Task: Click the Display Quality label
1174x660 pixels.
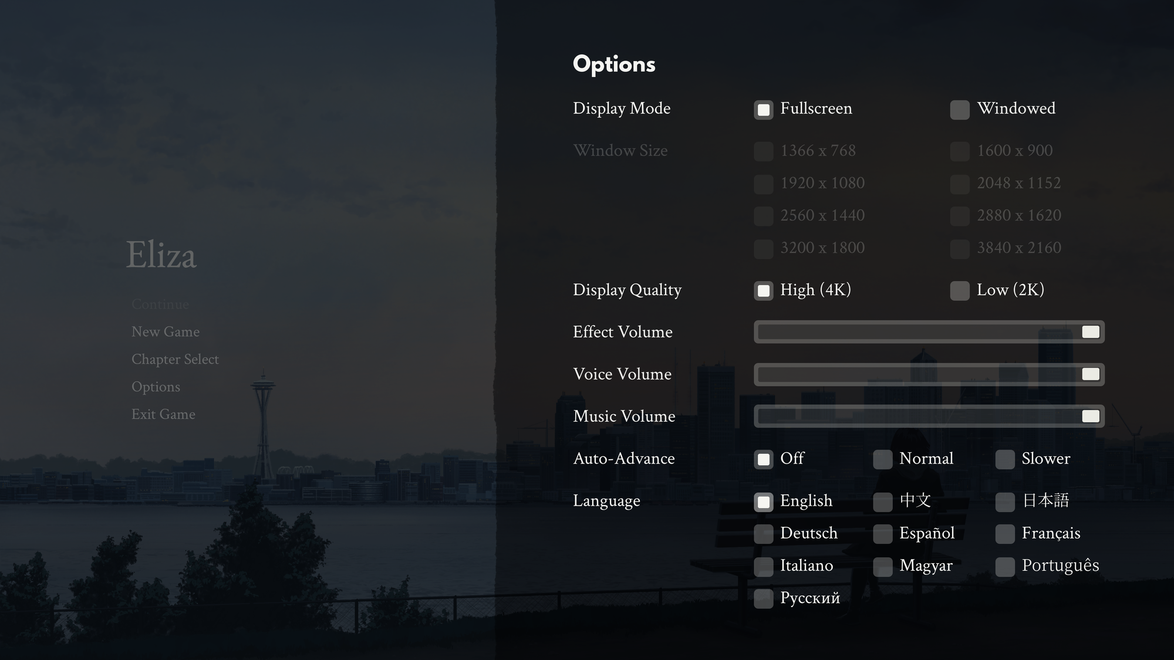Action: pos(627,290)
